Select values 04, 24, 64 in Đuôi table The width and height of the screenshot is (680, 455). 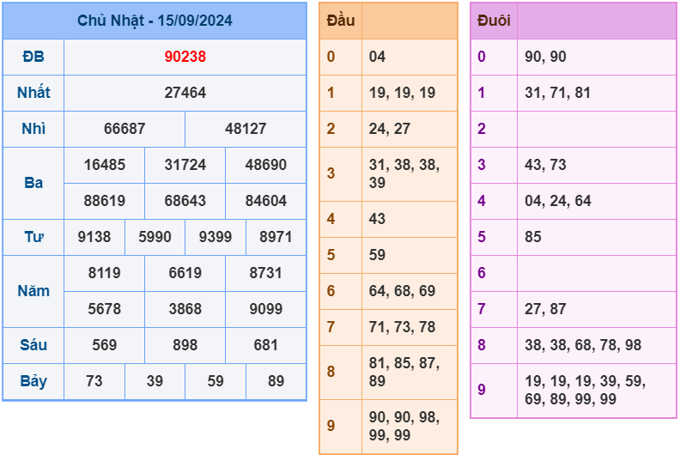pos(558,200)
